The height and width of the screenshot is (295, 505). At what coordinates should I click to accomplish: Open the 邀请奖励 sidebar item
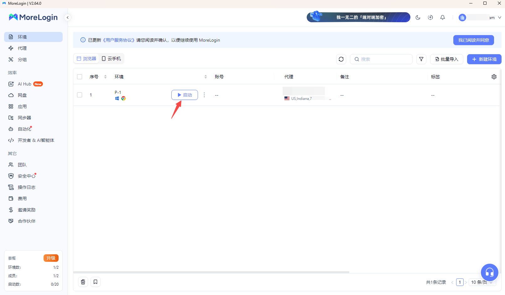(34, 210)
